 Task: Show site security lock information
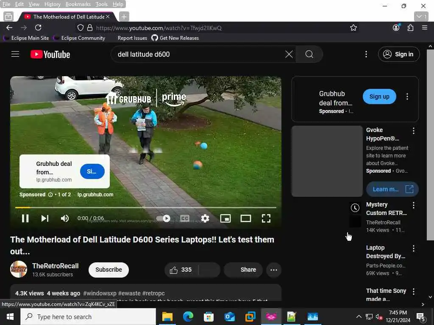[90, 28]
